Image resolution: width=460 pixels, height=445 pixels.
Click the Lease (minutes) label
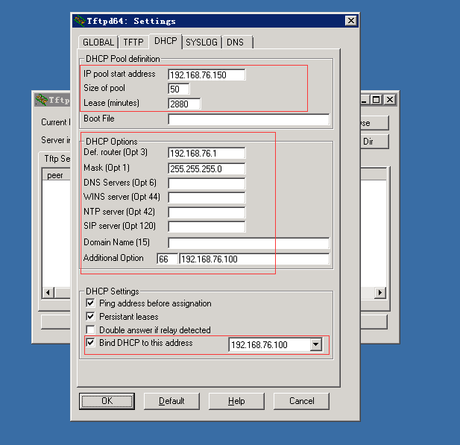[111, 103]
